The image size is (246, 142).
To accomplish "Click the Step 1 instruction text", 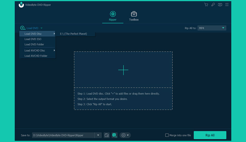I will pyautogui.click(x=119, y=94).
